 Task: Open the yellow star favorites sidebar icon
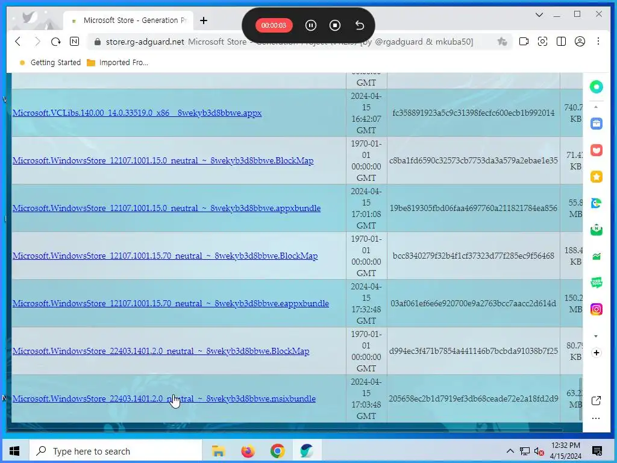[596, 177]
